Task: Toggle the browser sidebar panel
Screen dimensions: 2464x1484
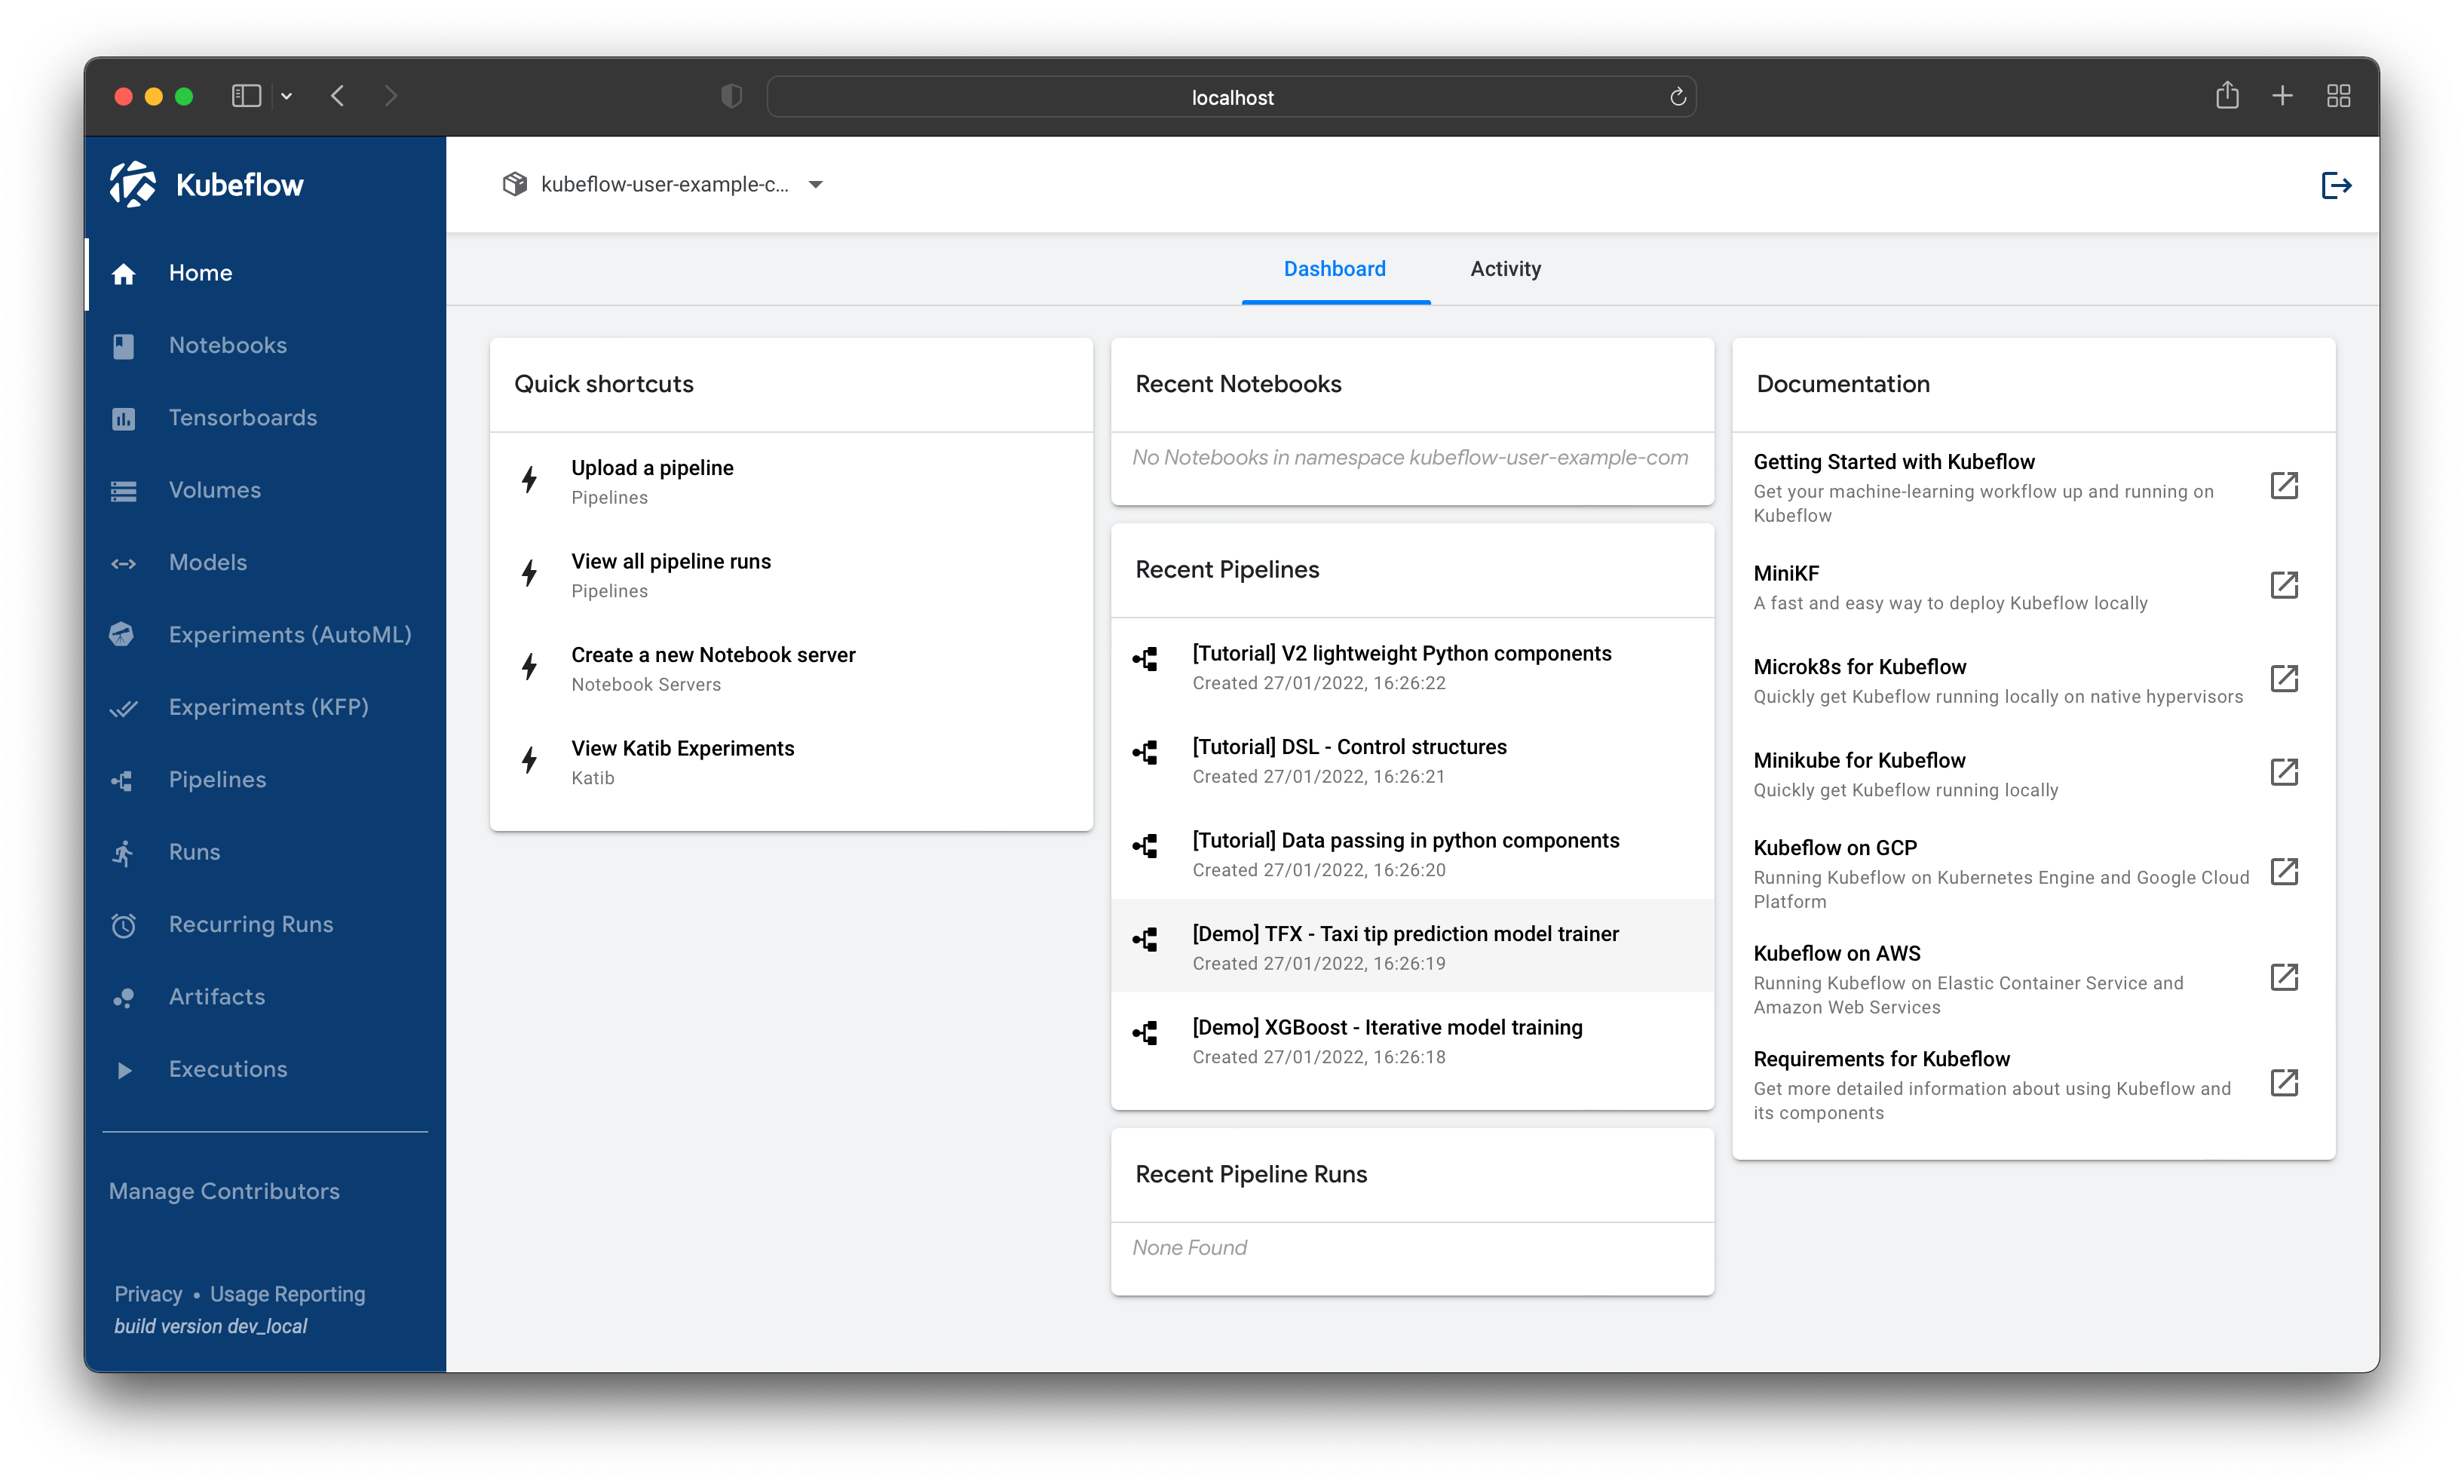Action: point(246,95)
